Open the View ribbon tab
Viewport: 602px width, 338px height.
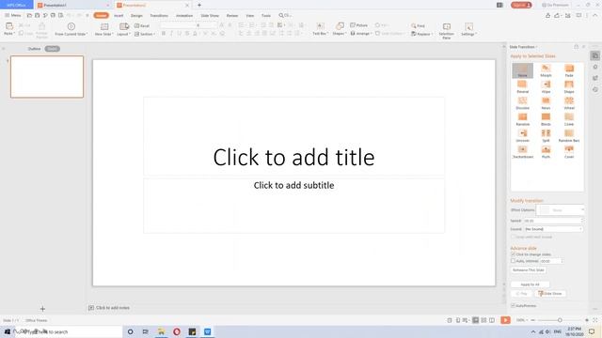point(250,16)
